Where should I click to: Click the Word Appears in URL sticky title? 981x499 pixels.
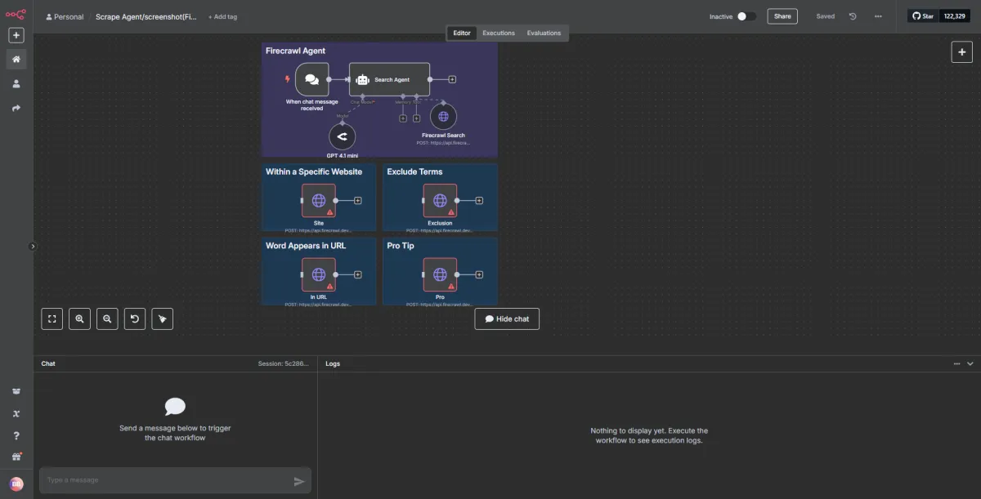click(306, 246)
